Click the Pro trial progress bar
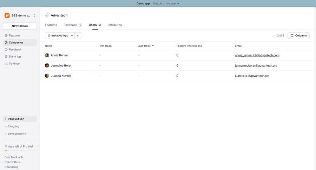 20,150
